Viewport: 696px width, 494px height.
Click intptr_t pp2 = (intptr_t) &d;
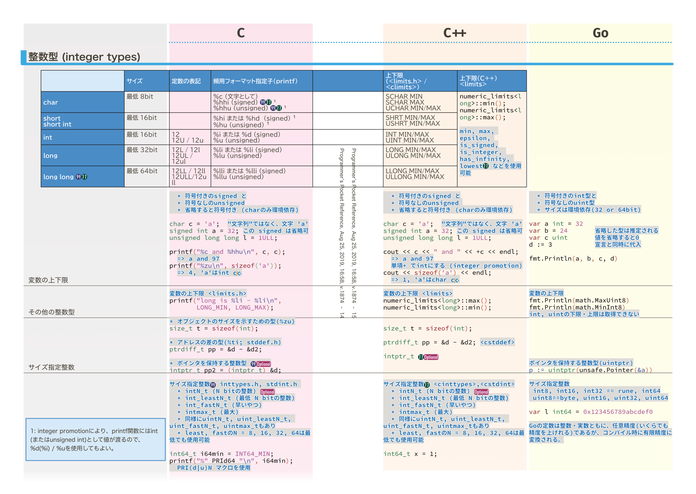225,370
